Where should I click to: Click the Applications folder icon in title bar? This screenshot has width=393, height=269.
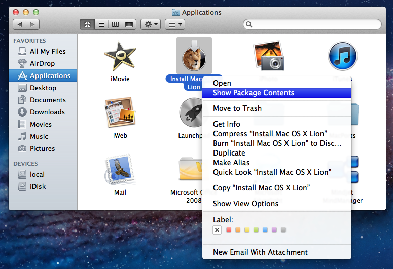[175, 12]
